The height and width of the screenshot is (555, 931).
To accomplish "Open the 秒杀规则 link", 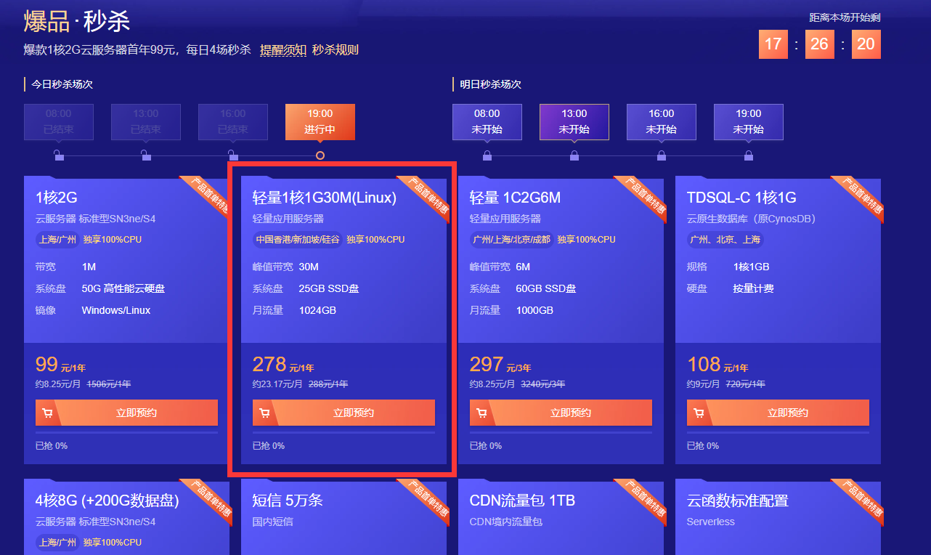I will 336,50.
